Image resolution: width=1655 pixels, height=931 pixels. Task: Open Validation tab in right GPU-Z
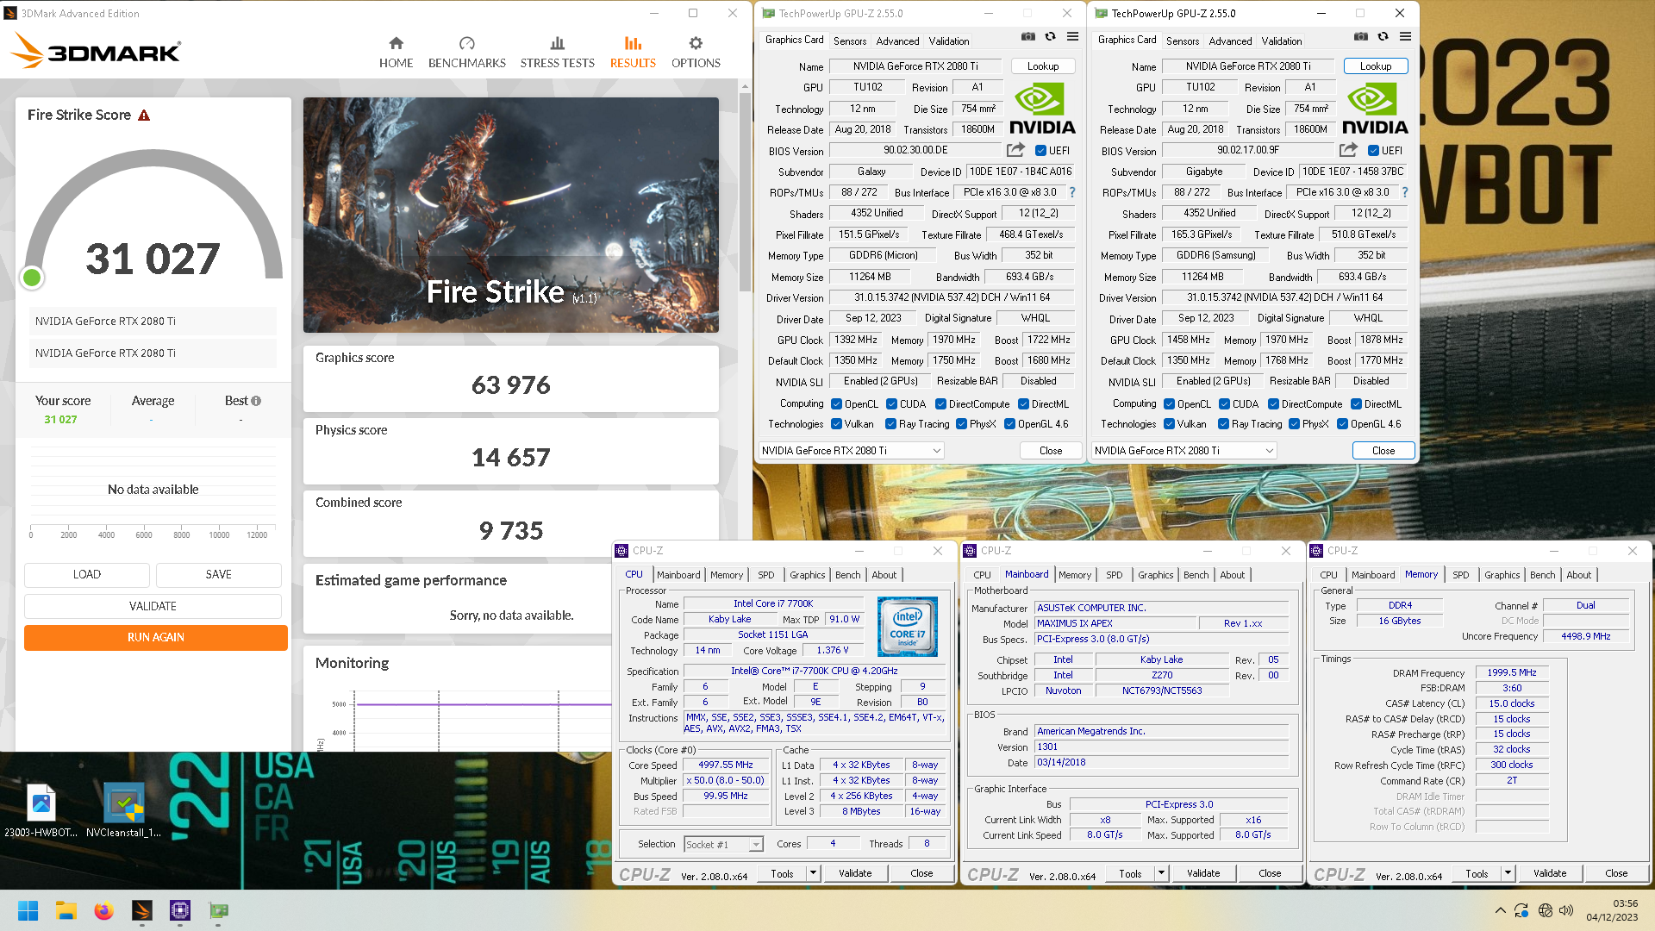click(1282, 41)
